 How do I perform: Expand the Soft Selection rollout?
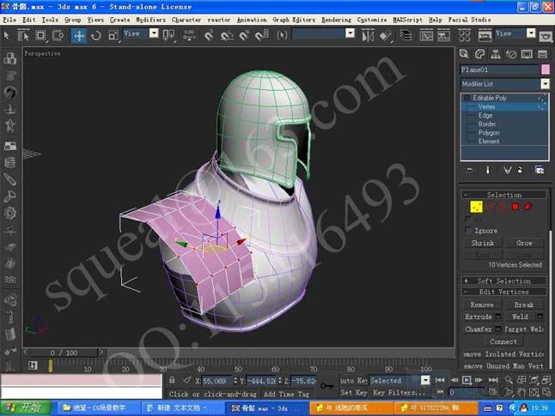(x=503, y=281)
